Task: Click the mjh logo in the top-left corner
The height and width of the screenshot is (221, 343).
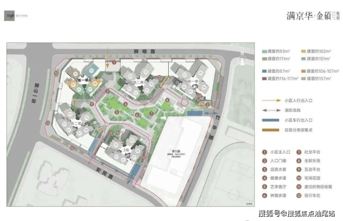Action: (9, 15)
